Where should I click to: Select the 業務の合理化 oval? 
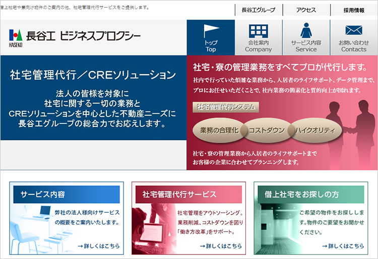coord(219,131)
